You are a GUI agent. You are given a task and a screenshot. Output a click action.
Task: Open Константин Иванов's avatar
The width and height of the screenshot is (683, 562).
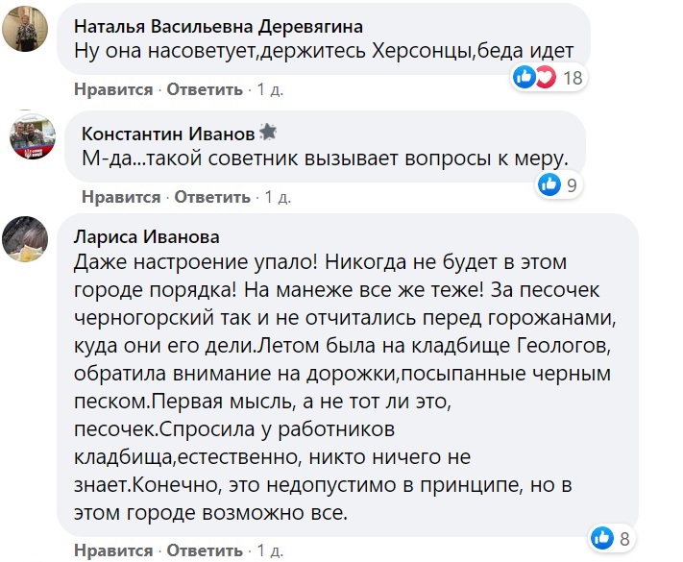pos(33,136)
